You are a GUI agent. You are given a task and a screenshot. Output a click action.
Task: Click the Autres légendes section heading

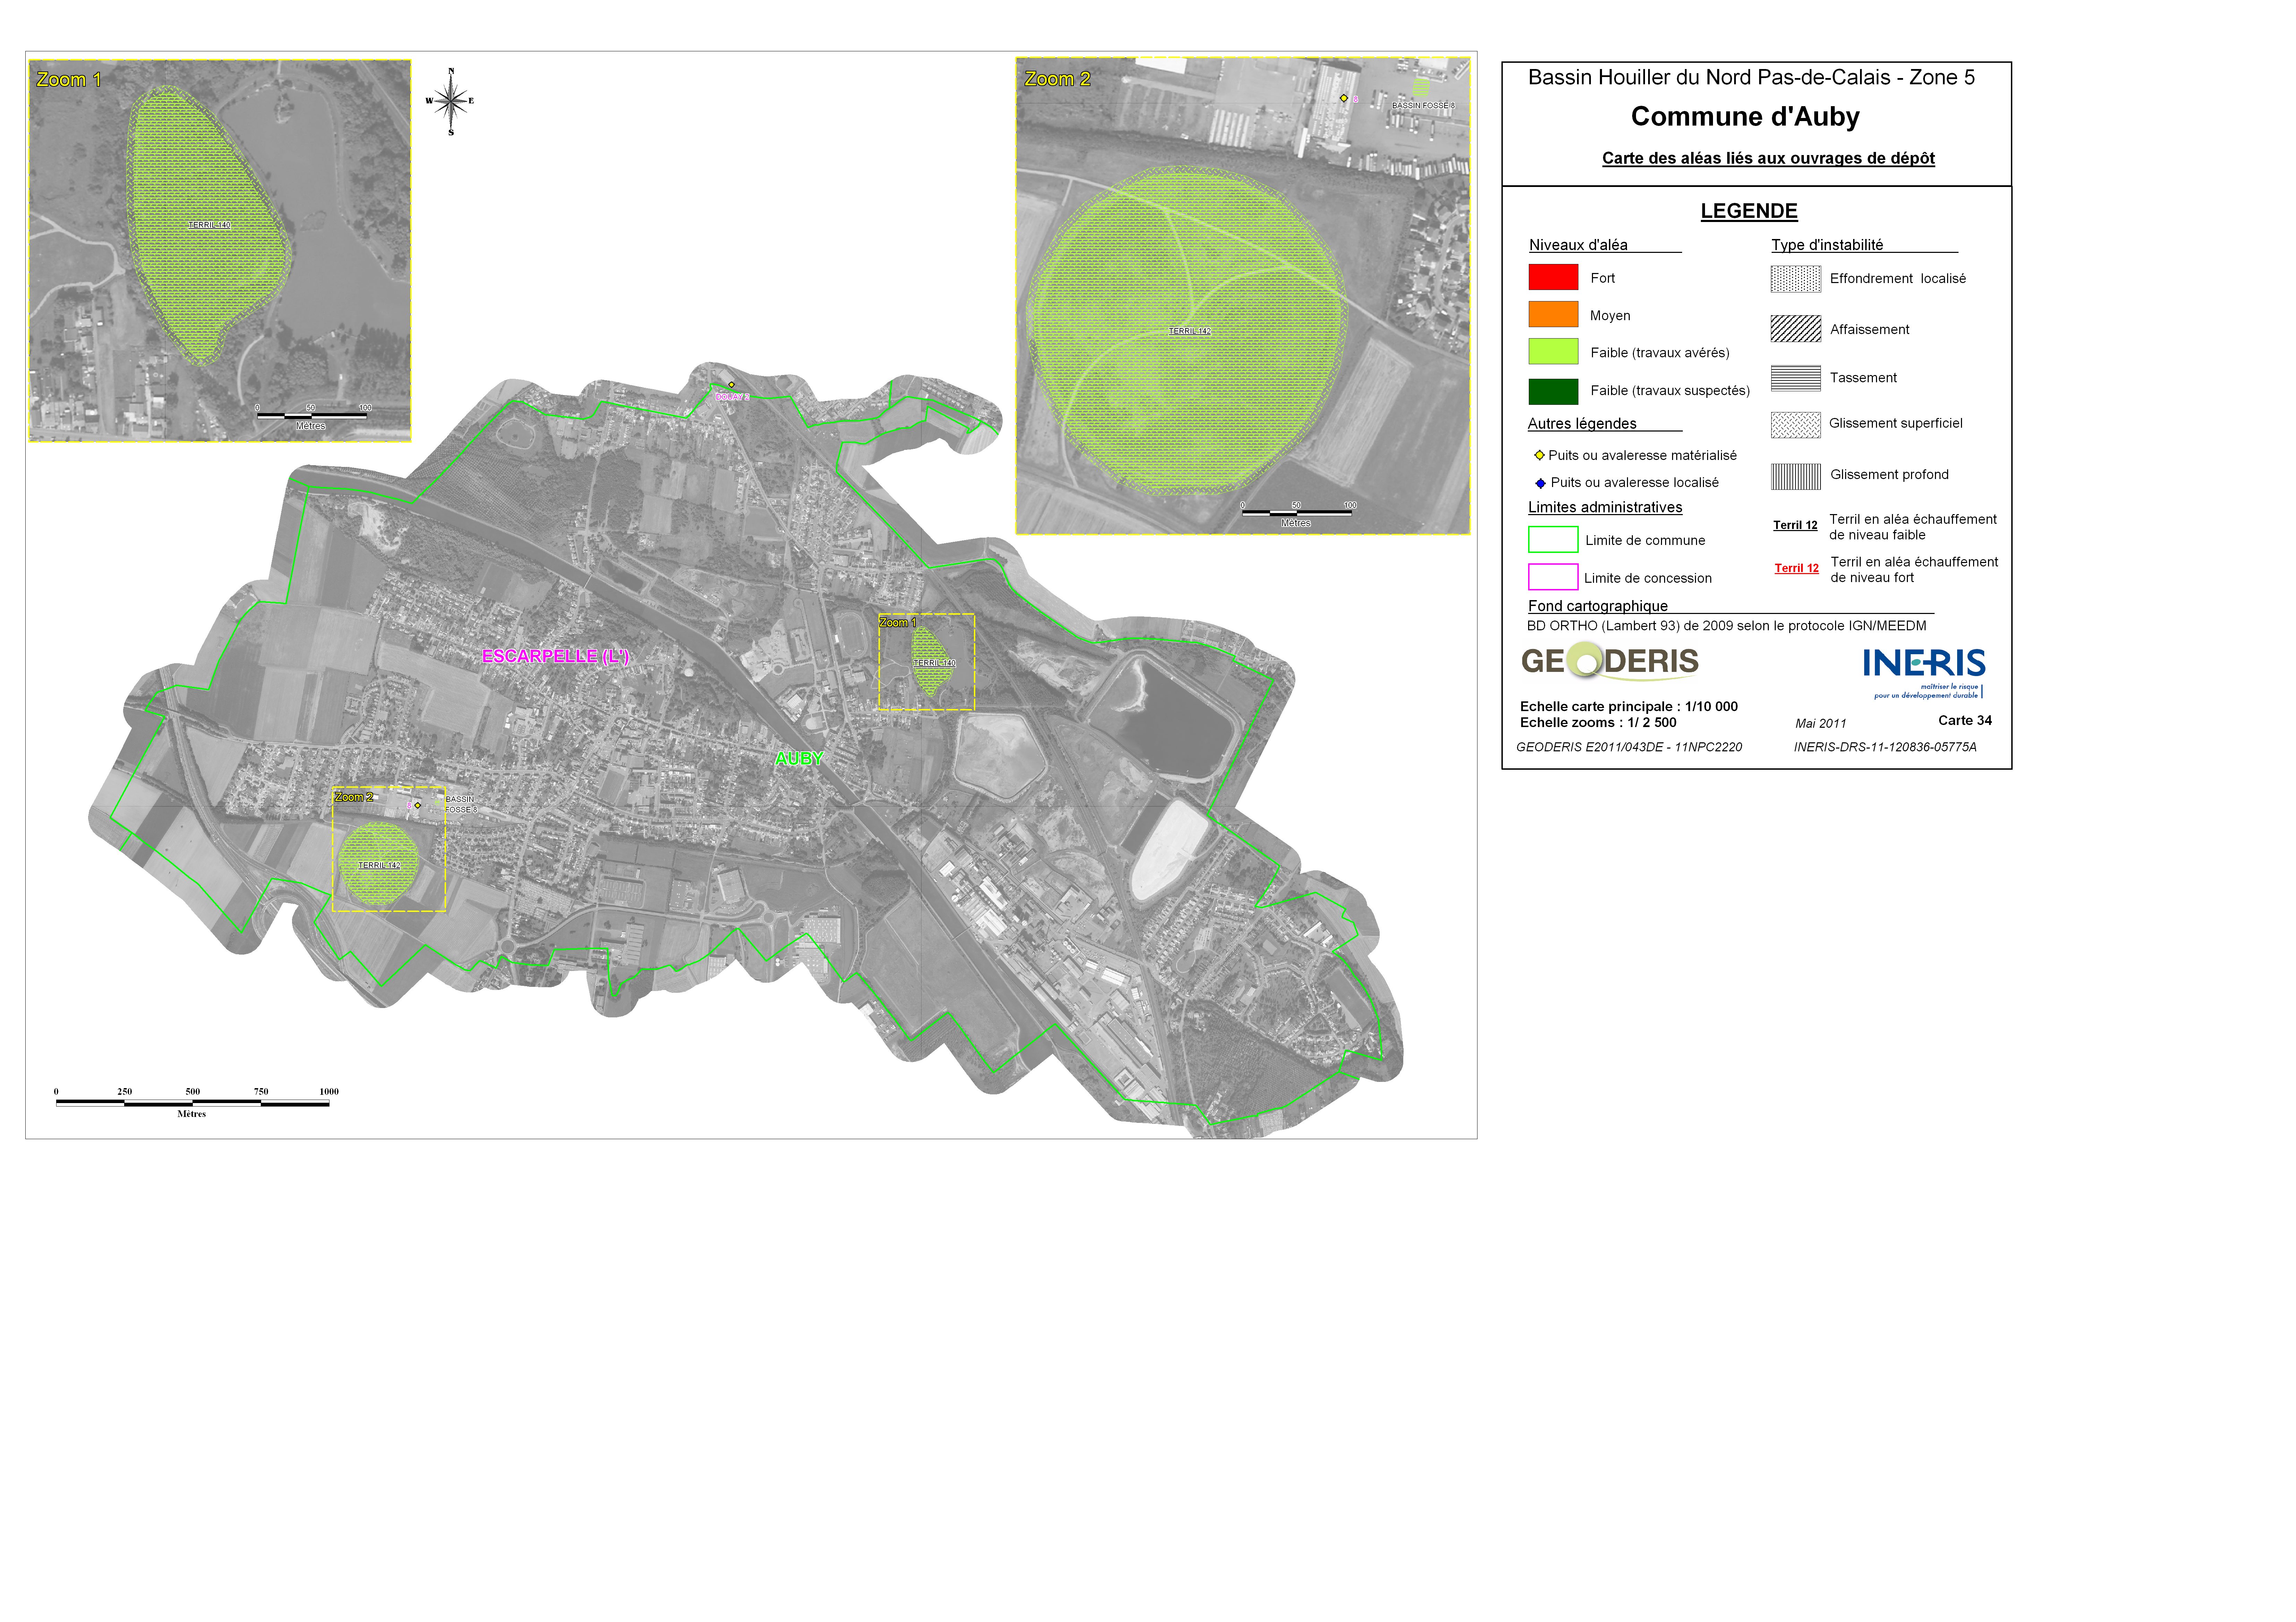(x=1582, y=424)
